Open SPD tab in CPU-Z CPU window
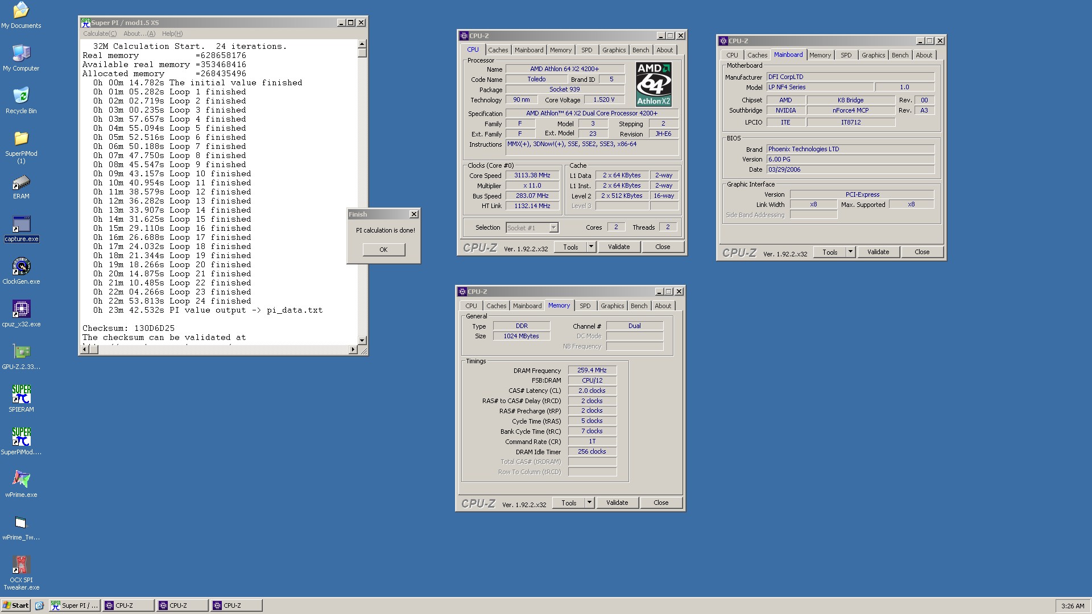The height and width of the screenshot is (614, 1092). coord(587,50)
